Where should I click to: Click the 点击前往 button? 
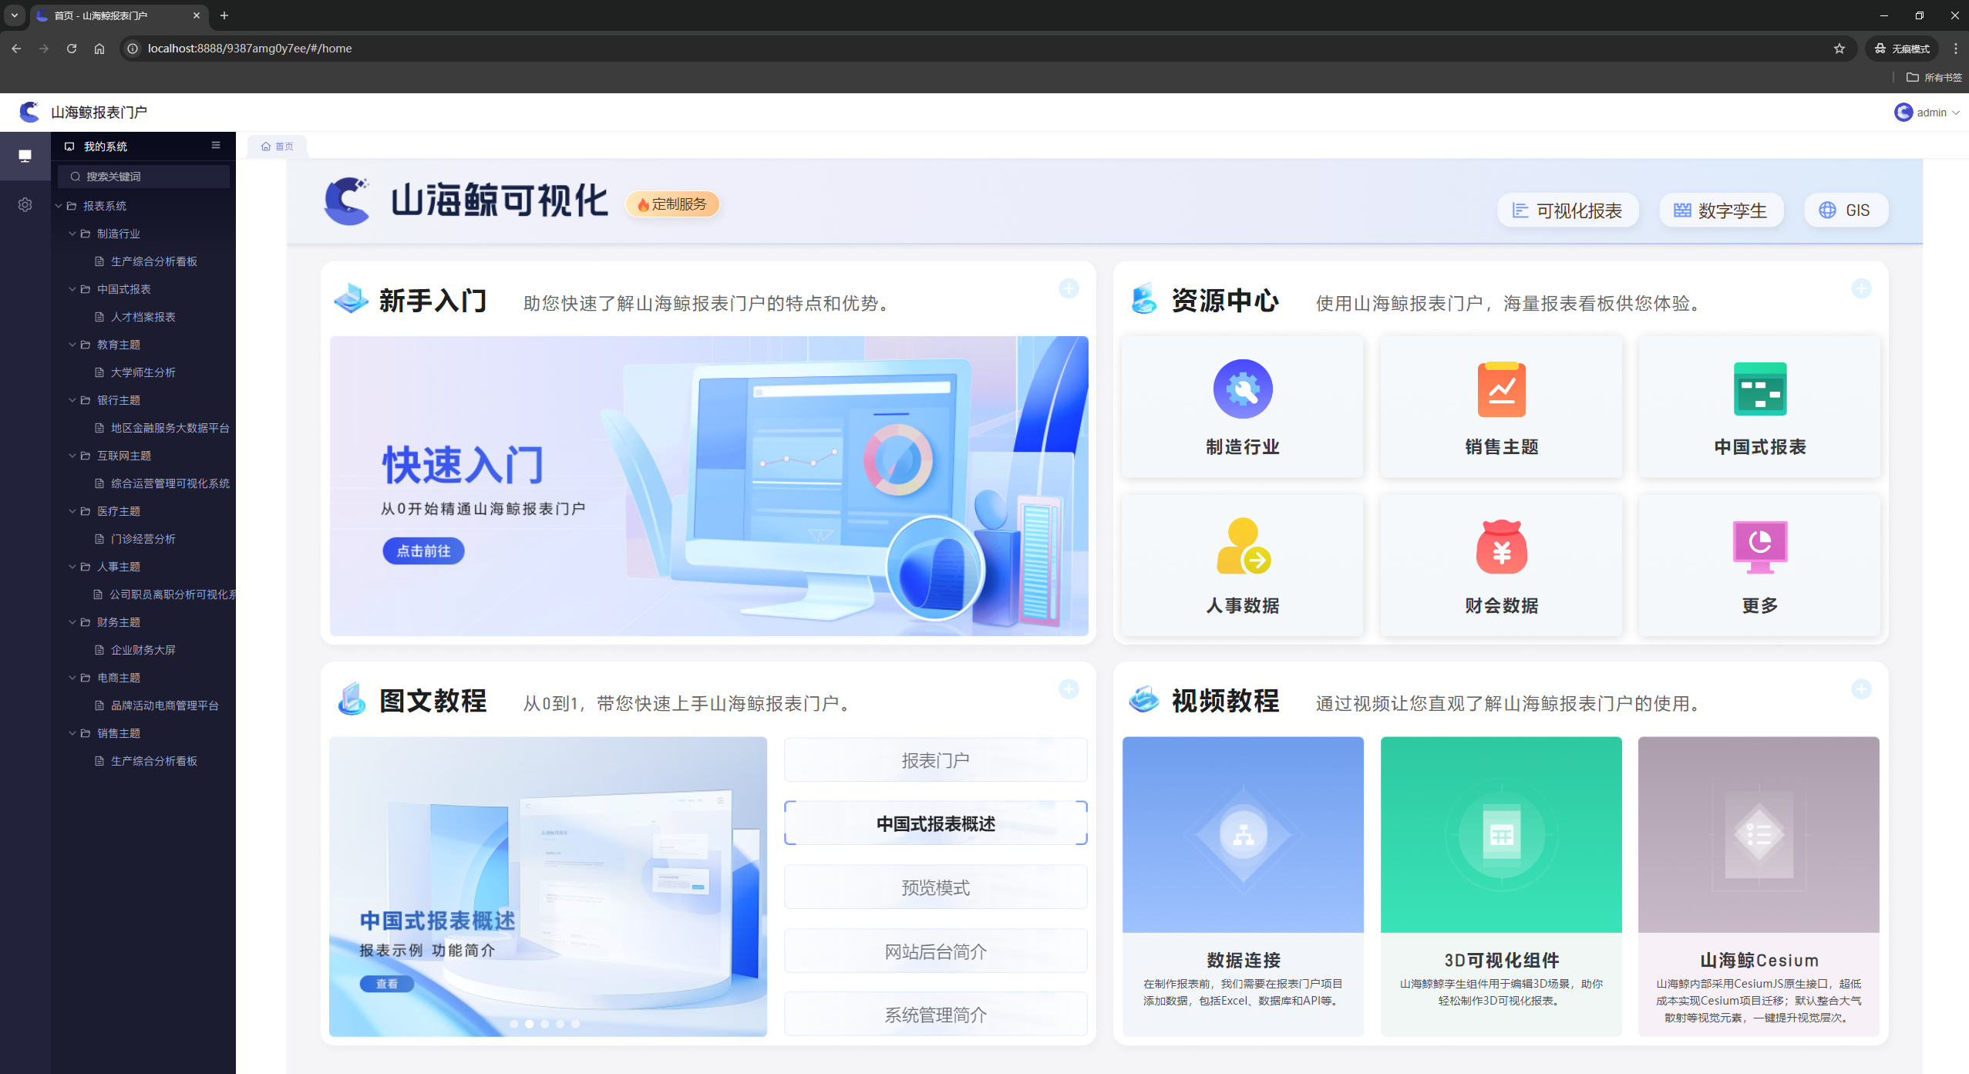coord(423,551)
